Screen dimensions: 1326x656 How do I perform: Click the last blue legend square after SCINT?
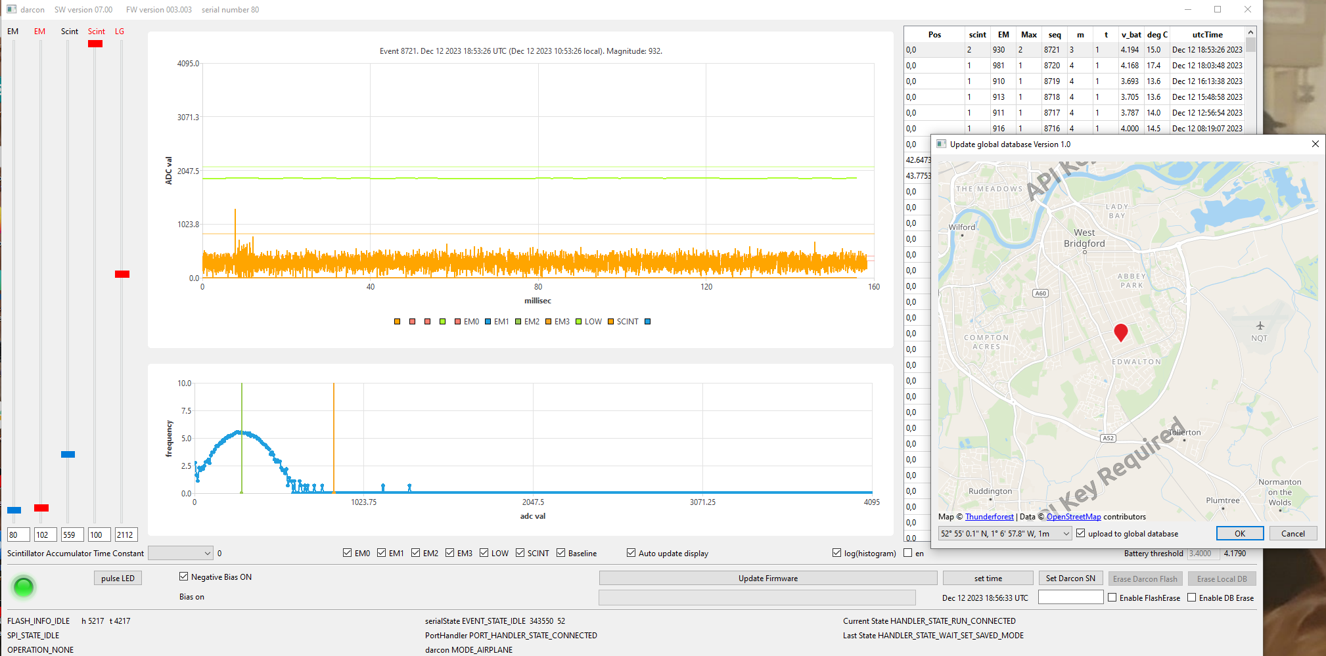(647, 322)
